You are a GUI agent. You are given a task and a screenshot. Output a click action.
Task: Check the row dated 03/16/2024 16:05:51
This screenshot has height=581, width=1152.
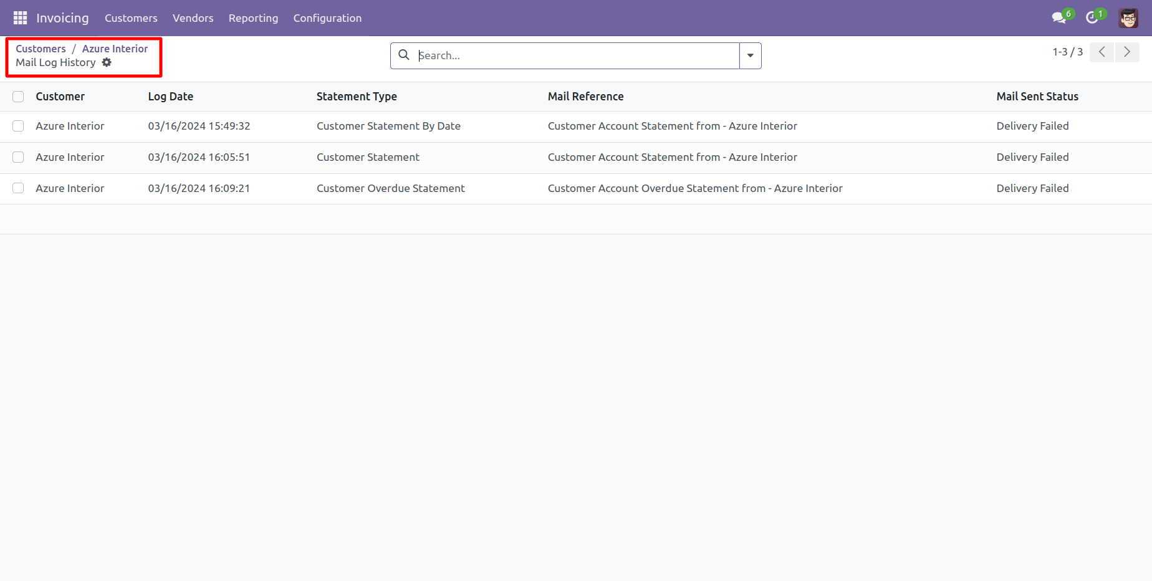(18, 157)
